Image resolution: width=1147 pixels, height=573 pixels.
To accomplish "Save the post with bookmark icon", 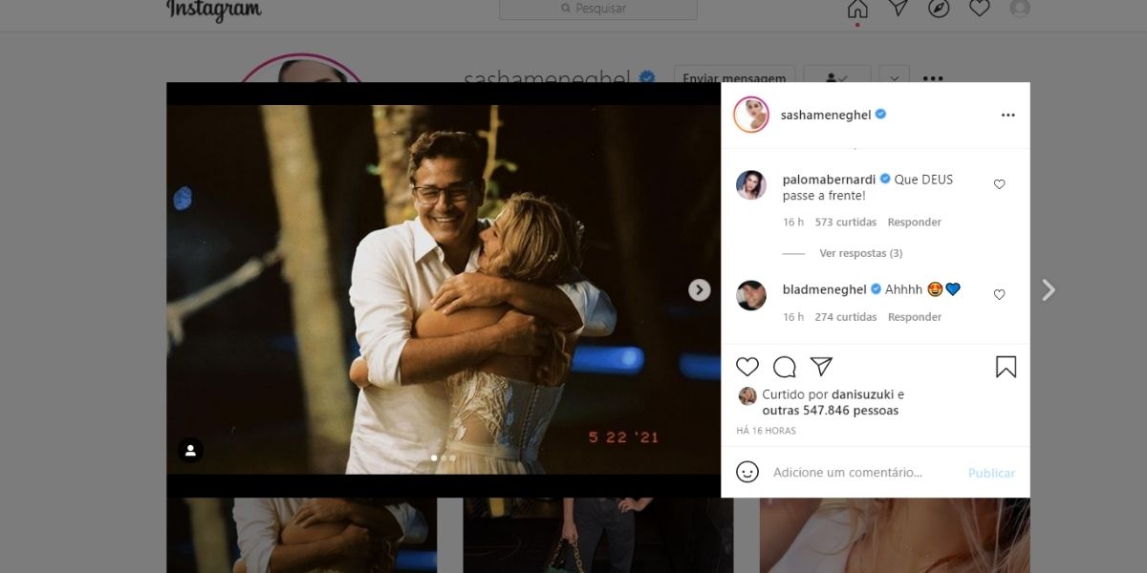I will click(1006, 367).
